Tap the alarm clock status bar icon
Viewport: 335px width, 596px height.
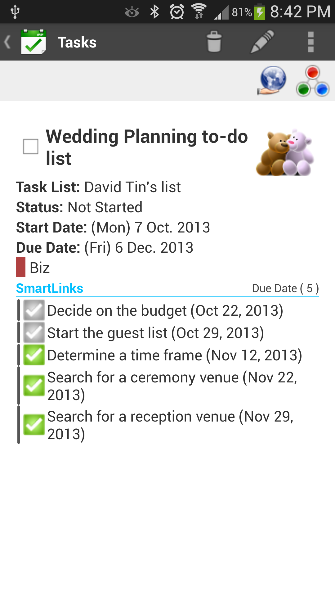point(177,12)
